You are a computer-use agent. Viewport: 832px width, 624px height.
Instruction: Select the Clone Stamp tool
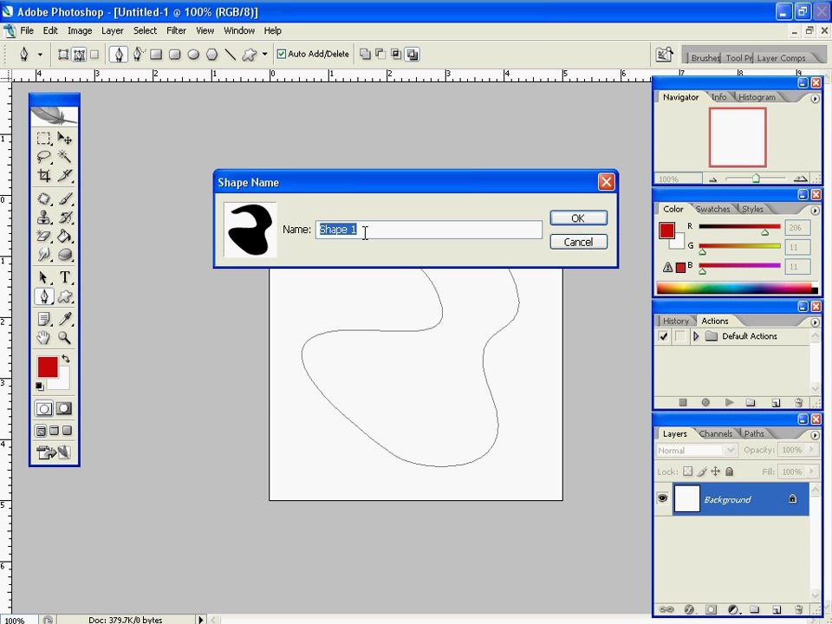44,218
